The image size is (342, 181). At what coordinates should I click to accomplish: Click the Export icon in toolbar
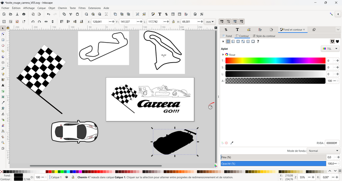[x=39, y=14]
